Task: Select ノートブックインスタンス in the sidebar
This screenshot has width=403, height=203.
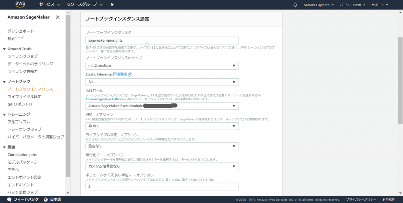Action: [30, 89]
